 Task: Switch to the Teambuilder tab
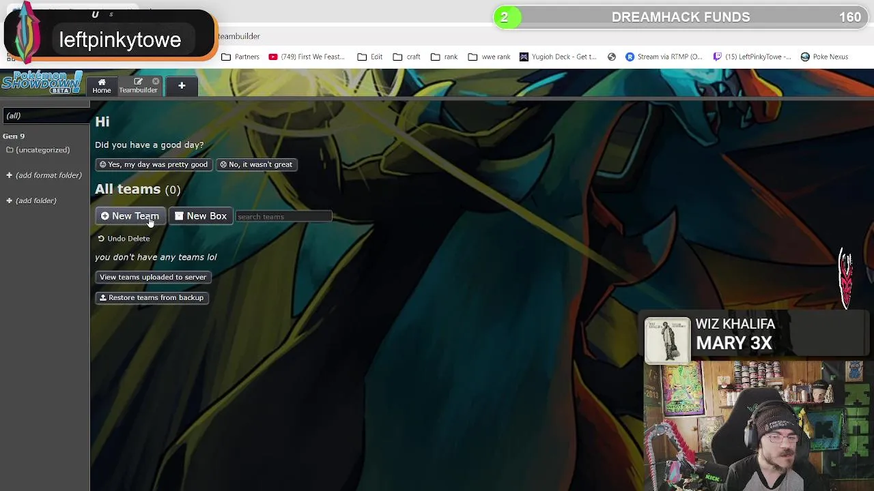(138, 86)
